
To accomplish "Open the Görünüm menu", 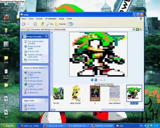I will pos(39,18).
